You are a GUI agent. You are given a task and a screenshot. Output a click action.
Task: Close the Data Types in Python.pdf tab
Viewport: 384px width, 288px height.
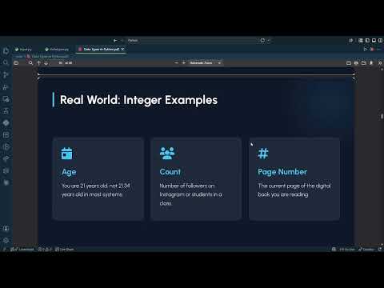[x=122, y=50]
